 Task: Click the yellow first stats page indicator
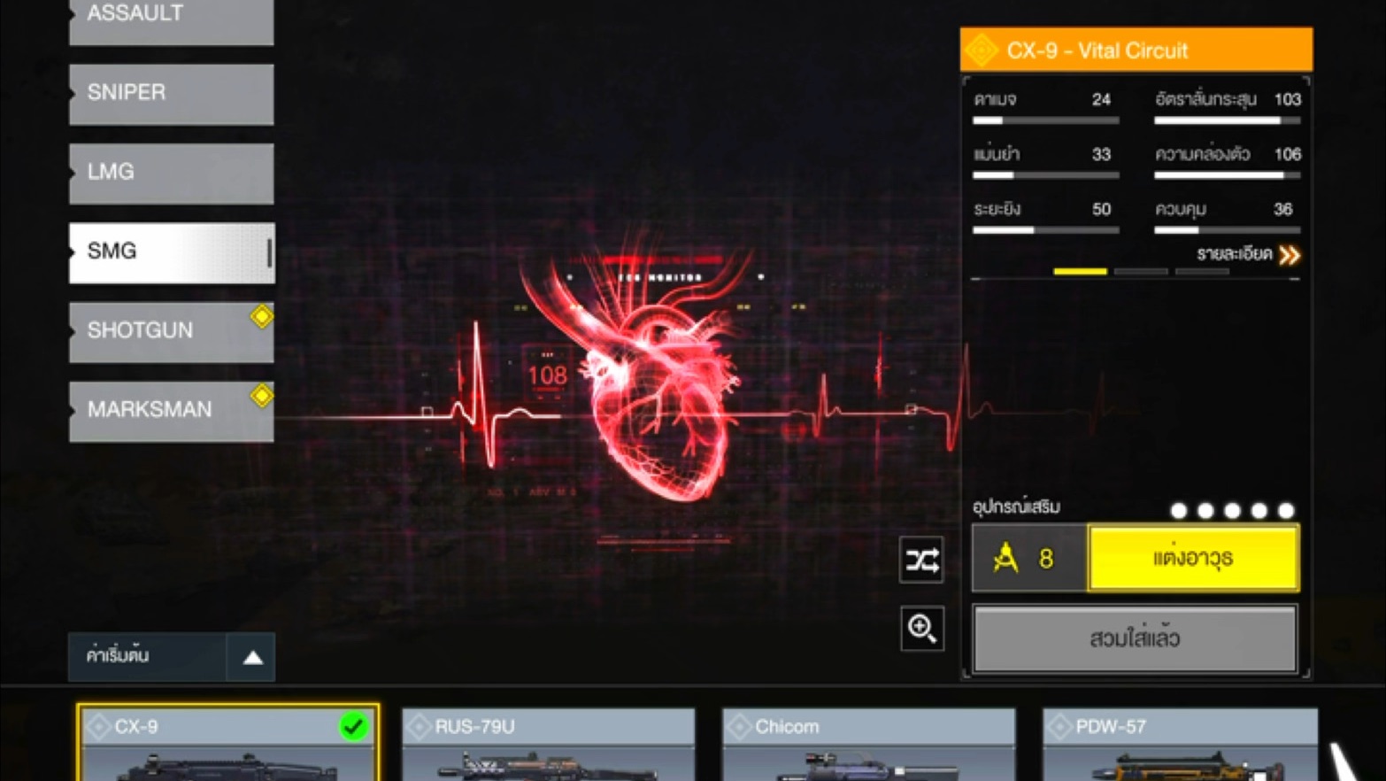pos(1080,271)
